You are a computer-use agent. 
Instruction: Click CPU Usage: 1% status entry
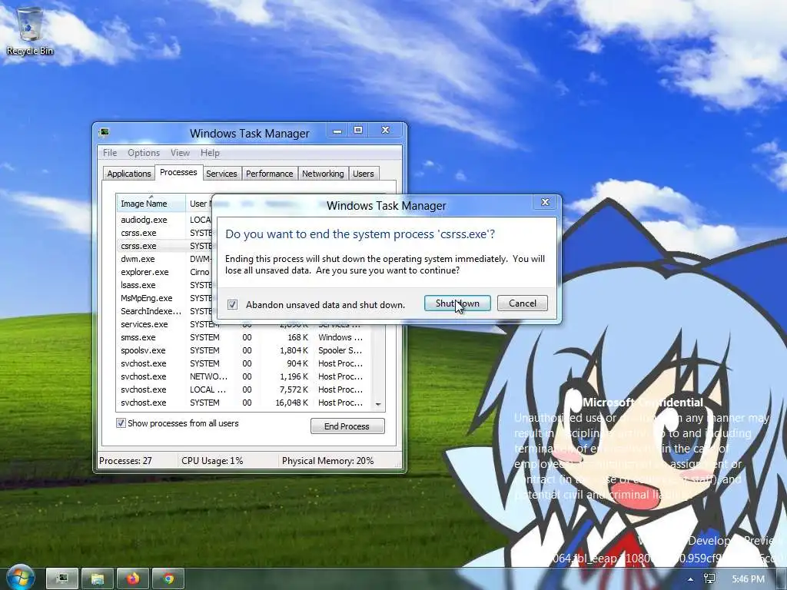click(x=212, y=461)
